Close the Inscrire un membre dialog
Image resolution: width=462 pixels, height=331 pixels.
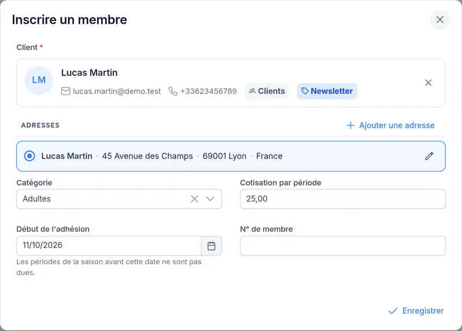tap(439, 20)
